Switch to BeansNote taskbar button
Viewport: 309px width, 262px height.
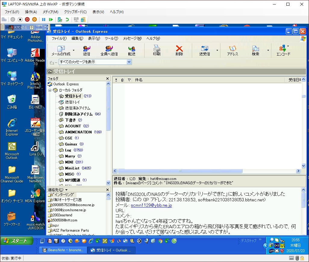point(64,250)
